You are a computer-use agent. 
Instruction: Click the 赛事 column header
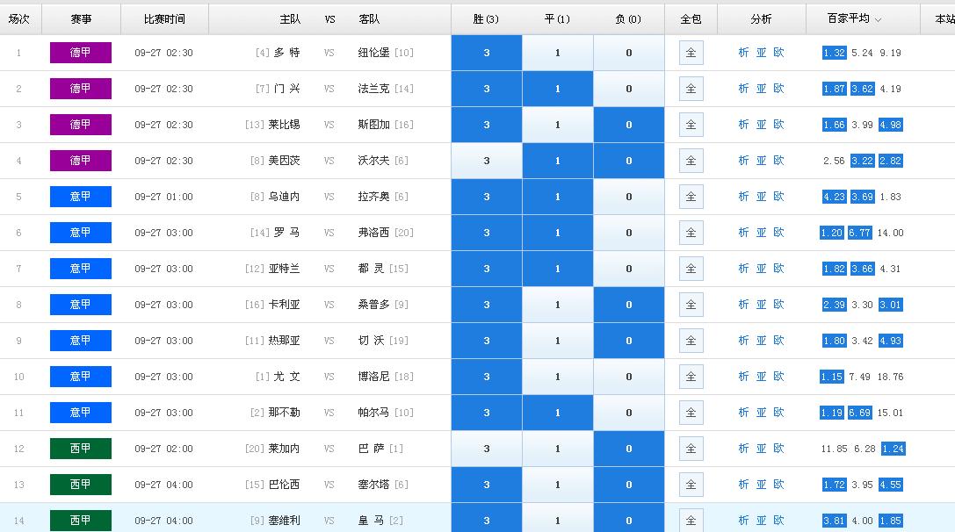[x=81, y=18]
